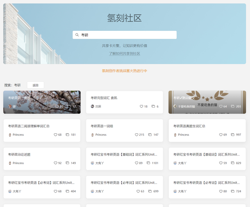Click heart icon on 考研完型词汇 袁凯 card
This screenshot has height=207, width=250.
click(x=141, y=106)
